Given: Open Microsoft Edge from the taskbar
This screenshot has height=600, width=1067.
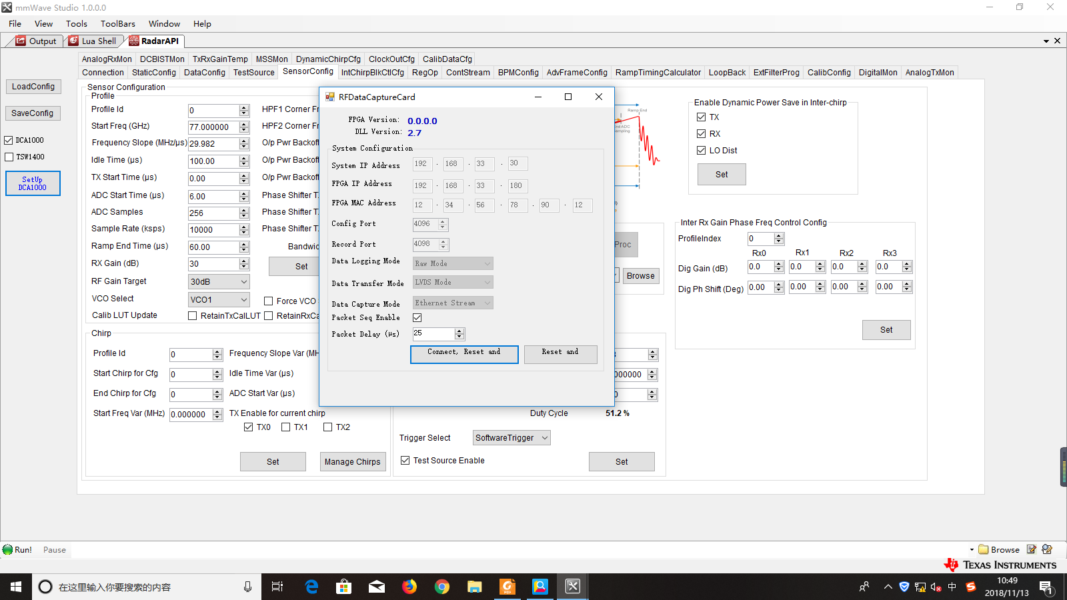Looking at the screenshot, I should click(311, 587).
